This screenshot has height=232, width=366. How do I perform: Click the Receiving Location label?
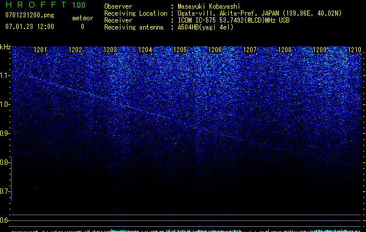pos(136,13)
